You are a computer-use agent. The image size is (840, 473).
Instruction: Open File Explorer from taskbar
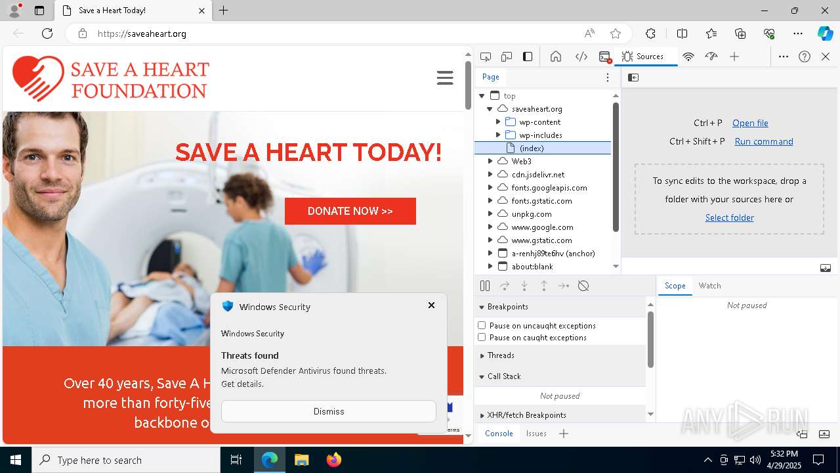point(301,460)
